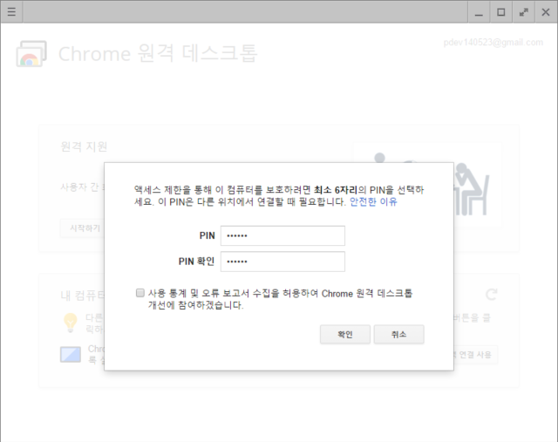
Task: Confirm the PIN with the 확인 button
Action: [x=345, y=334]
